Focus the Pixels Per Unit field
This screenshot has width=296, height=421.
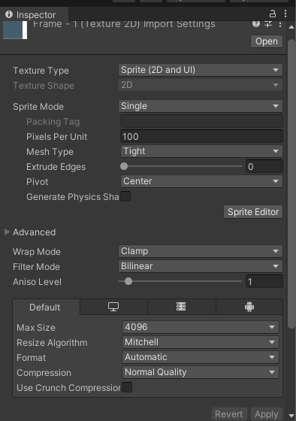click(201, 136)
